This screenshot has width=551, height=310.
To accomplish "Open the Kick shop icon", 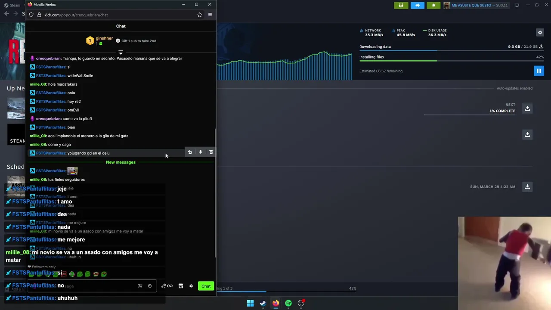I will tap(181, 286).
